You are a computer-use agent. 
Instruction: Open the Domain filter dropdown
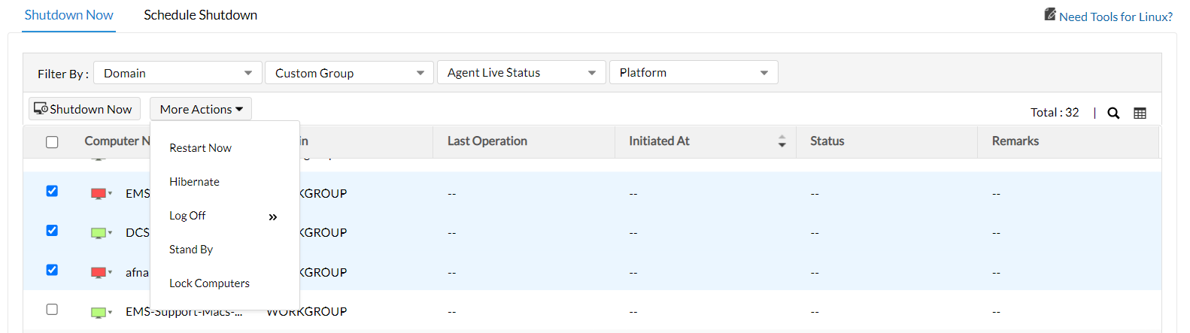(x=178, y=73)
